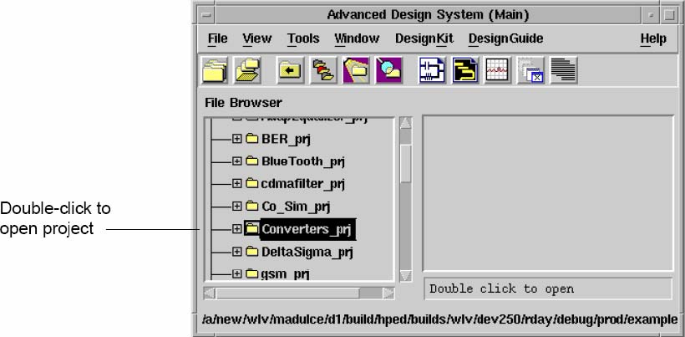The width and height of the screenshot is (685, 337).
Task: Select the highlighted Converters_prj entry
Action: pyautogui.click(x=307, y=228)
